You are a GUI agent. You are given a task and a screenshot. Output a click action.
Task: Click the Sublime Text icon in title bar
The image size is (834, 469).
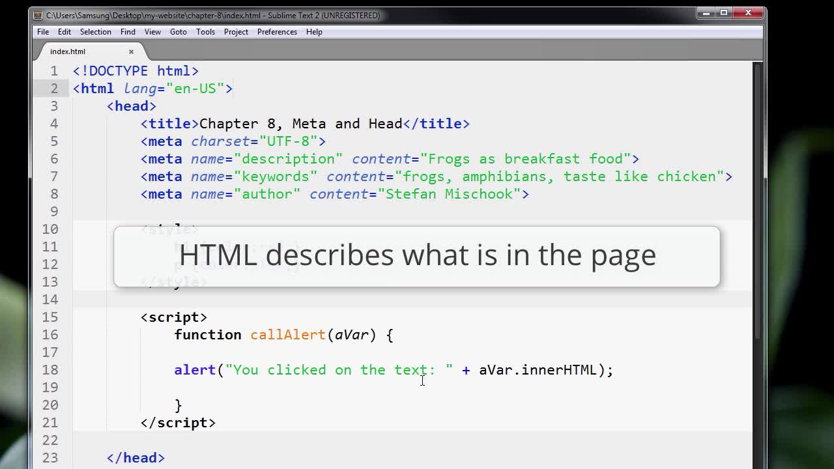tap(39, 15)
